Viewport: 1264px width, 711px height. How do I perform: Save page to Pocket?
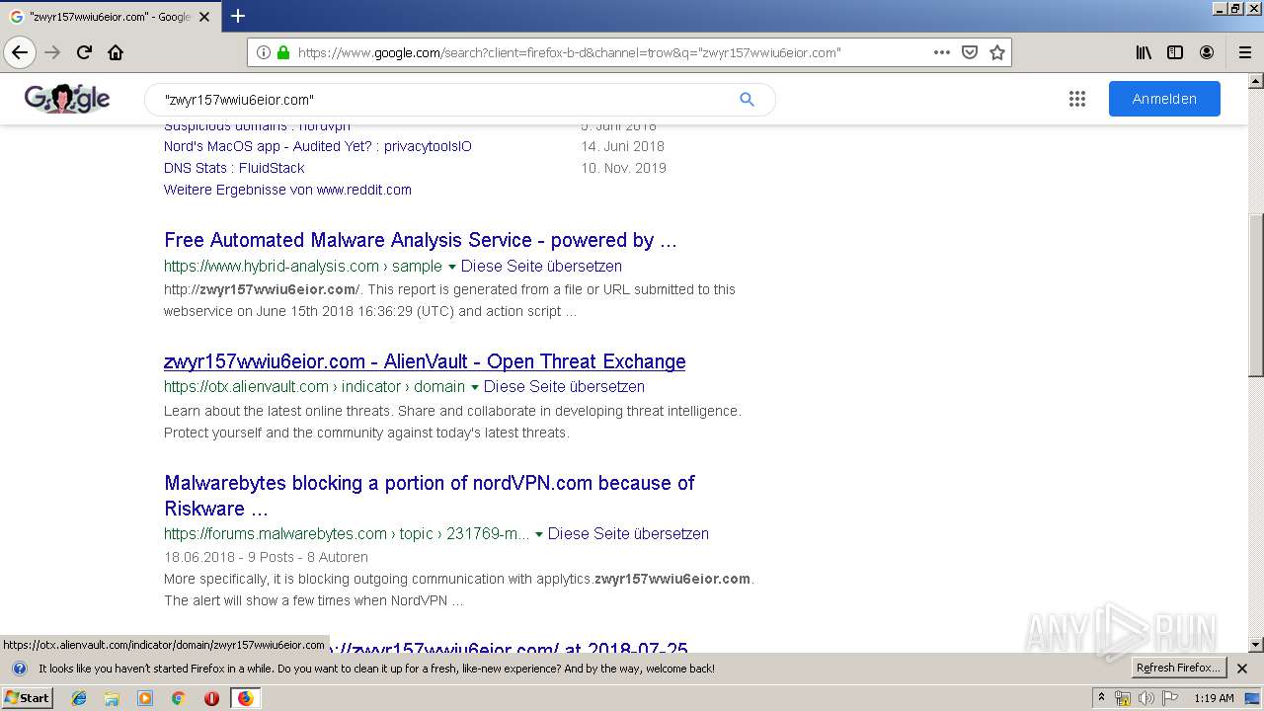970,52
